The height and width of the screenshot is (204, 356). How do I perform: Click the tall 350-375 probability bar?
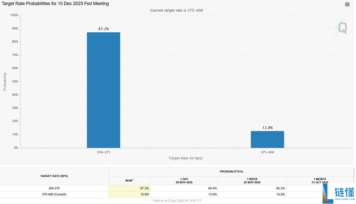click(x=104, y=90)
